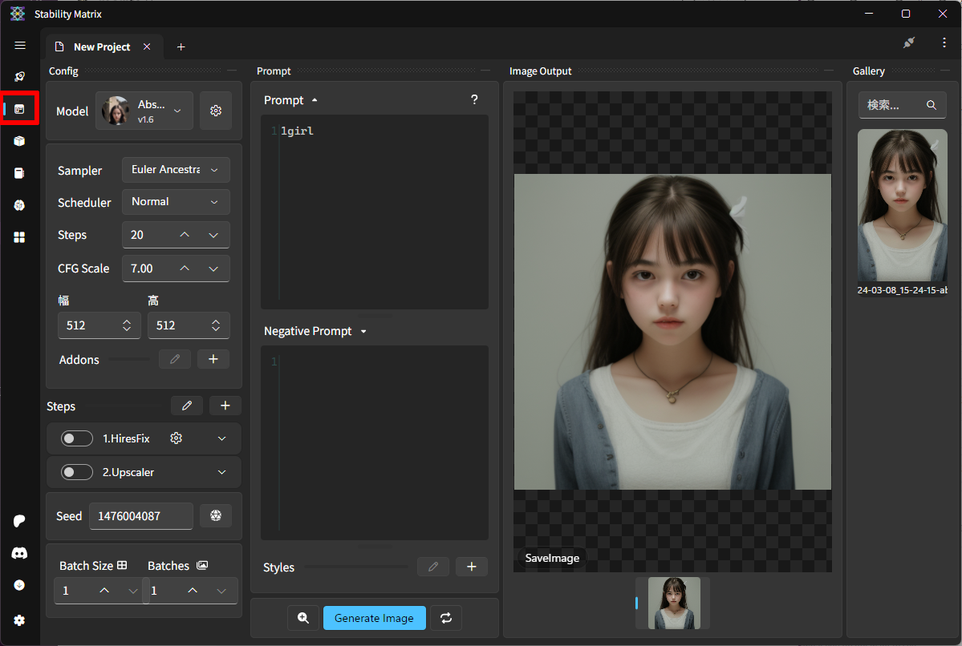Click the rocket launch icon in sidebar

tap(20, 77)
